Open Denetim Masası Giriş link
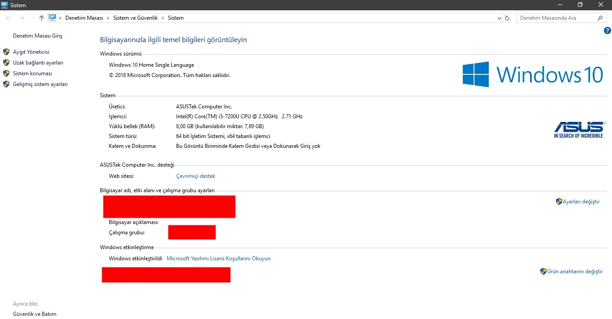This screenshot has height=319, width=612. [x=38, y=36]
